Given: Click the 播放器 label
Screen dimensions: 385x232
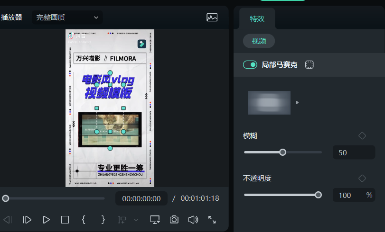Looking at the screenshot, I should point(11,18).
